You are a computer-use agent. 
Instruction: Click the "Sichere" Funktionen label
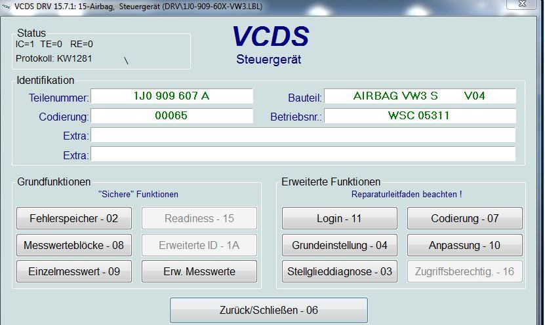138,194
